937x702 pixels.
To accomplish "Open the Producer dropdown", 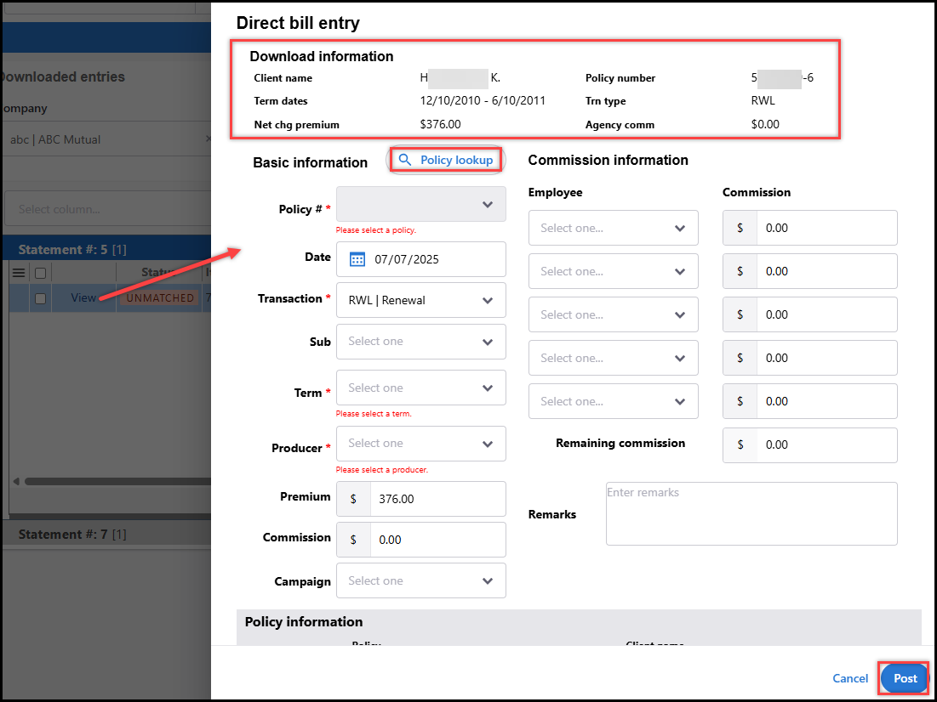I will click(421, 444).
